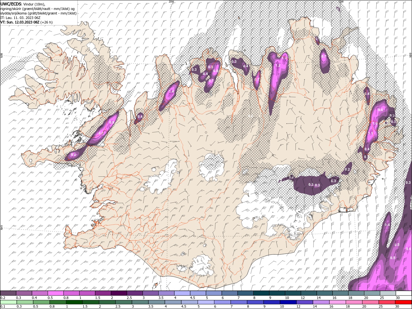Click the red 25–30 rain scale swatch
The width and height of the screenshot is (412, 309).
click(387, 302)
